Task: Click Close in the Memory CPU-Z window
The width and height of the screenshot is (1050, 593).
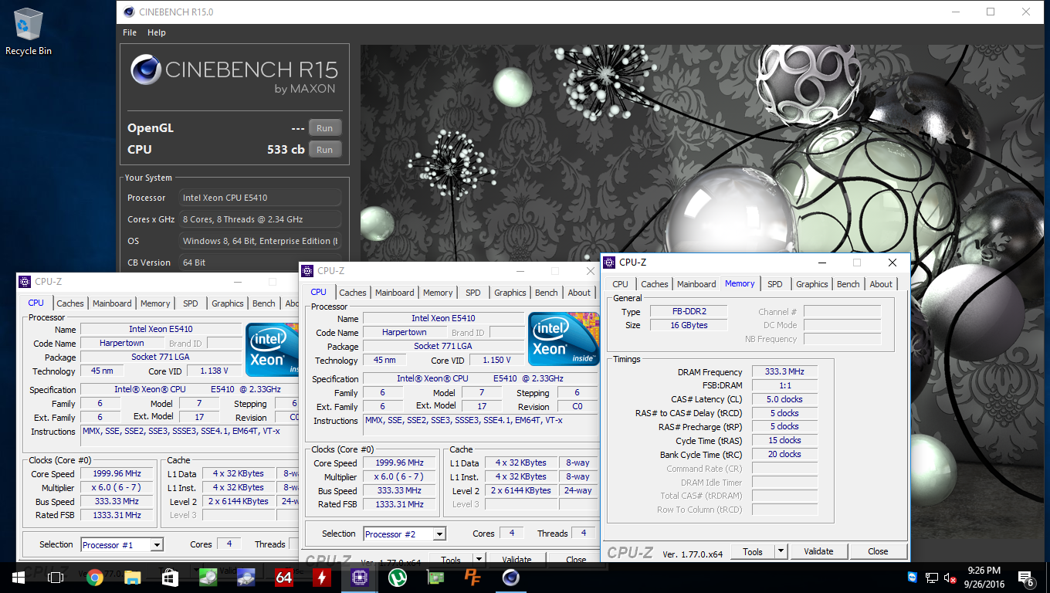Action: coord(878,551)
